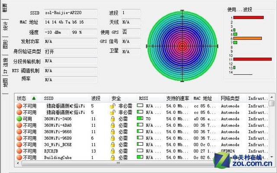
Task: Click the orange channel 6 usage bar
Action: [x=248, y=38]
